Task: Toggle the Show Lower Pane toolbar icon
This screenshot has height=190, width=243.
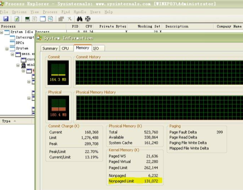Action: point(43,19)
